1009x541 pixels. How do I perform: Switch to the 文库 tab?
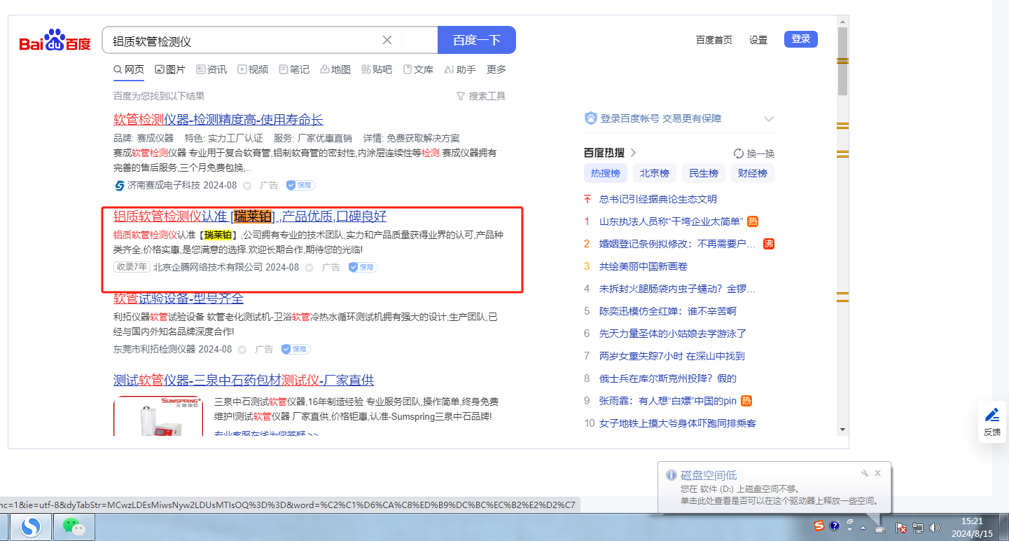418,69
